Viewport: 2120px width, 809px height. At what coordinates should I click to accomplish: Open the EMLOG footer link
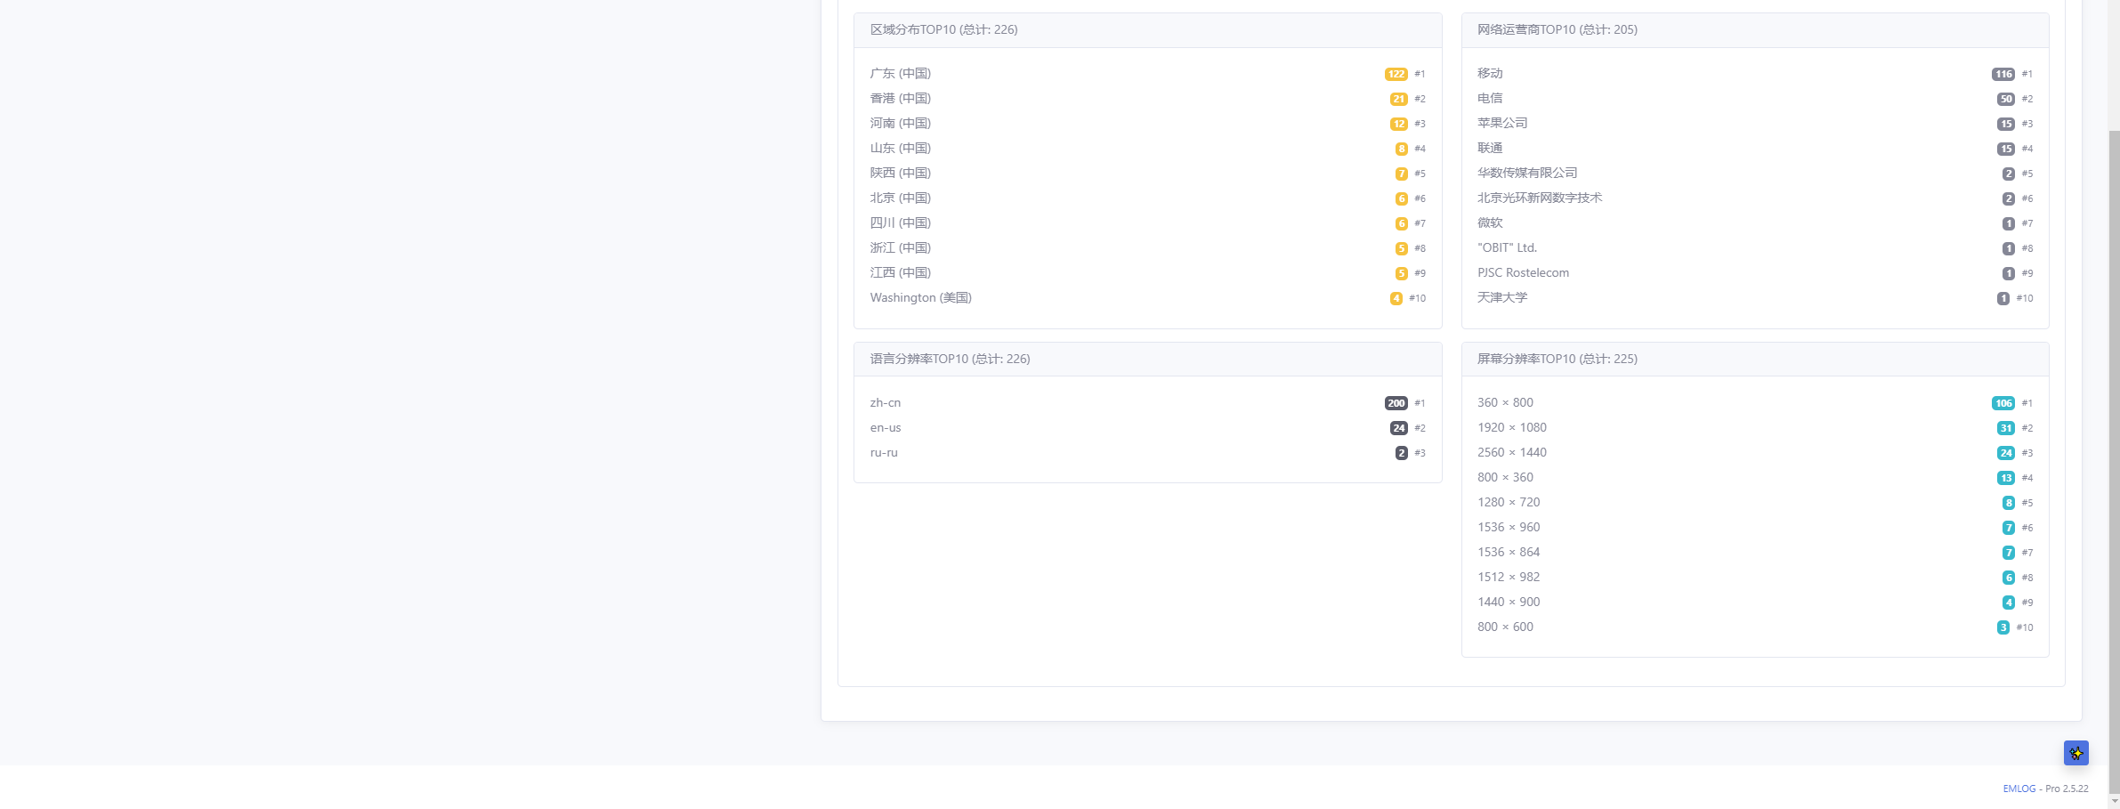pos(2019,789)
